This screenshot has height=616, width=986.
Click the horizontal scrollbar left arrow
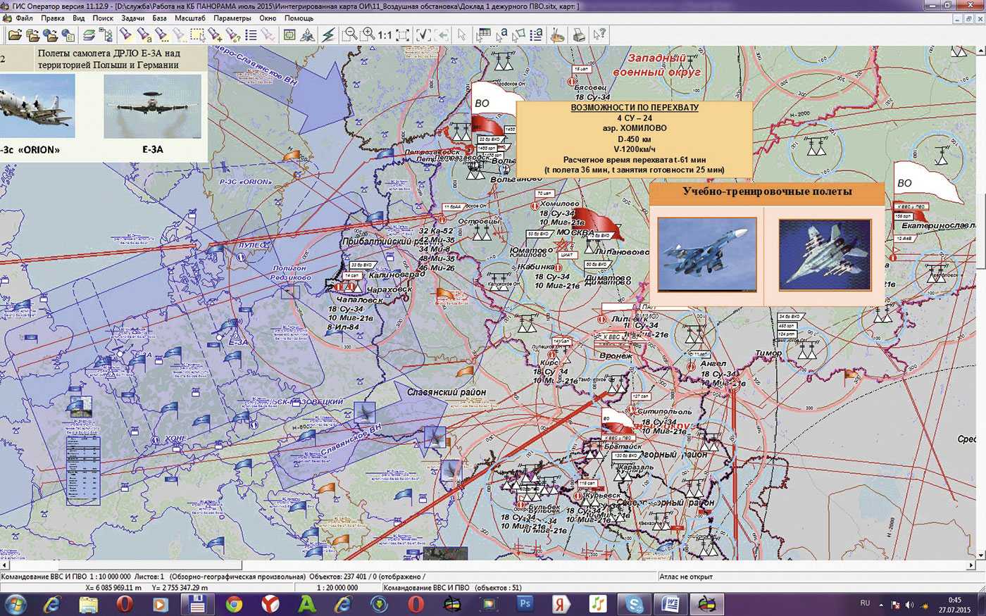click(4, 565)
